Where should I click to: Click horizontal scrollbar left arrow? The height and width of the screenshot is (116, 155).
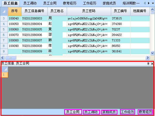click(2, 58)
